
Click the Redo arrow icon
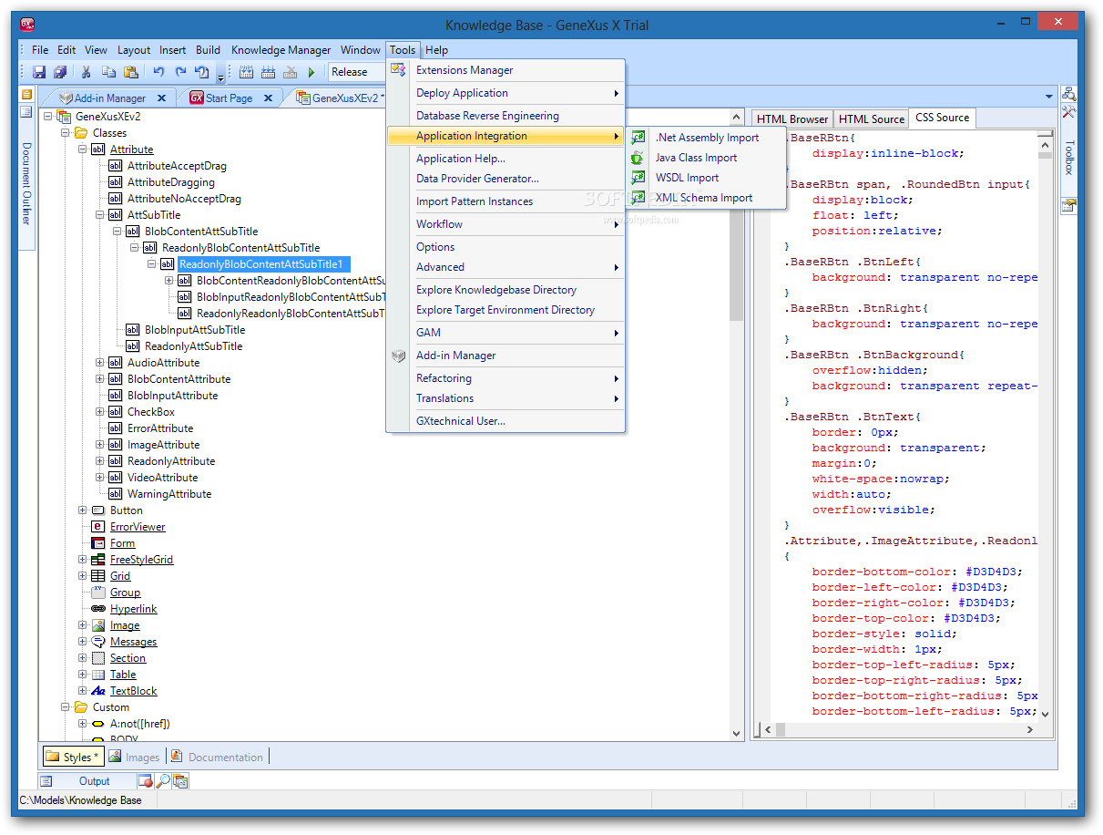[180, 72]
